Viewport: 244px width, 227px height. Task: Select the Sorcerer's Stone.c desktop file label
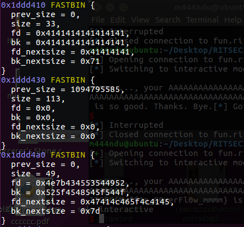(x=31, y=151)
